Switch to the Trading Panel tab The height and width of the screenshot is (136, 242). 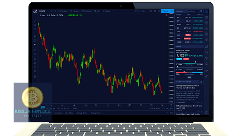pos(95,113)
